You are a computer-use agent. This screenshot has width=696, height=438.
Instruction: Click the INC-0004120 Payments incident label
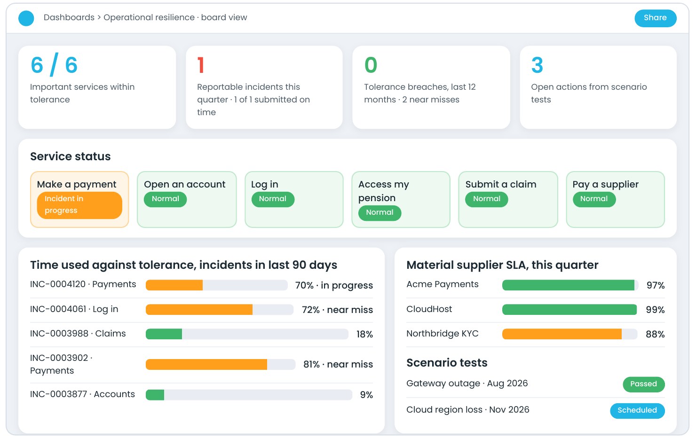83,284
